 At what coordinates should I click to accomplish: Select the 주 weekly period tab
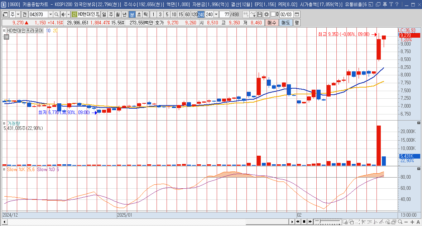click(111, 14)
